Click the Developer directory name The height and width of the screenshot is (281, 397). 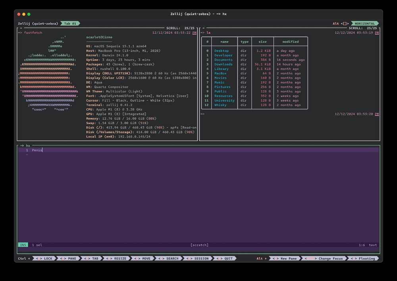pos(223,55)
